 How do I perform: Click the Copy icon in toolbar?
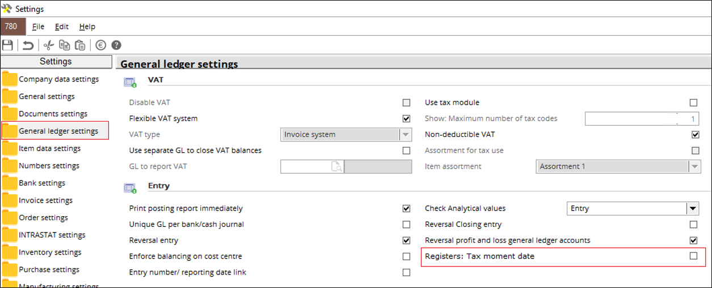point(65,45)
